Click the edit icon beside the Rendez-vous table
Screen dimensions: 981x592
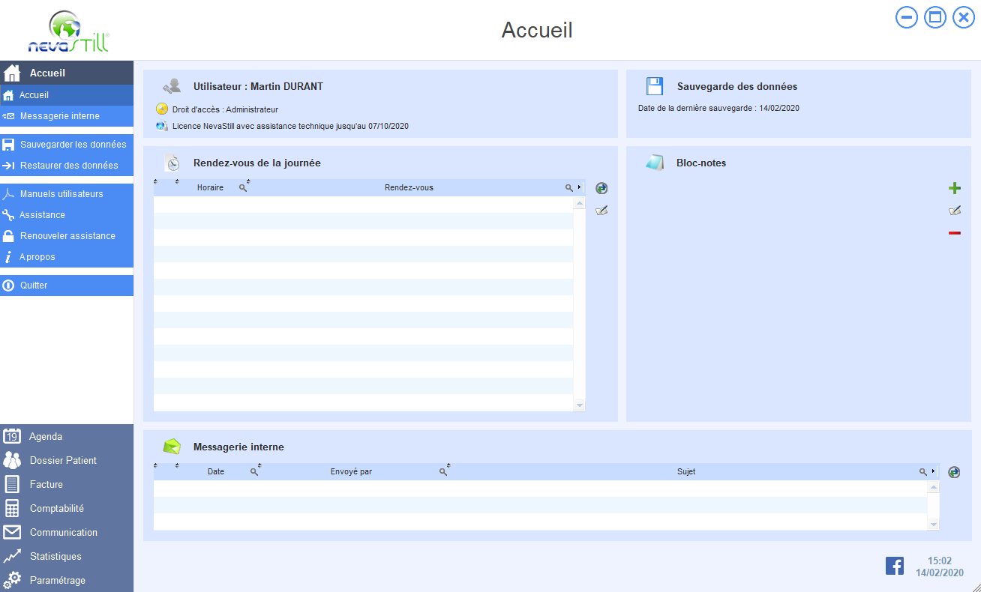pyautogui.click(x=601, y=211)
